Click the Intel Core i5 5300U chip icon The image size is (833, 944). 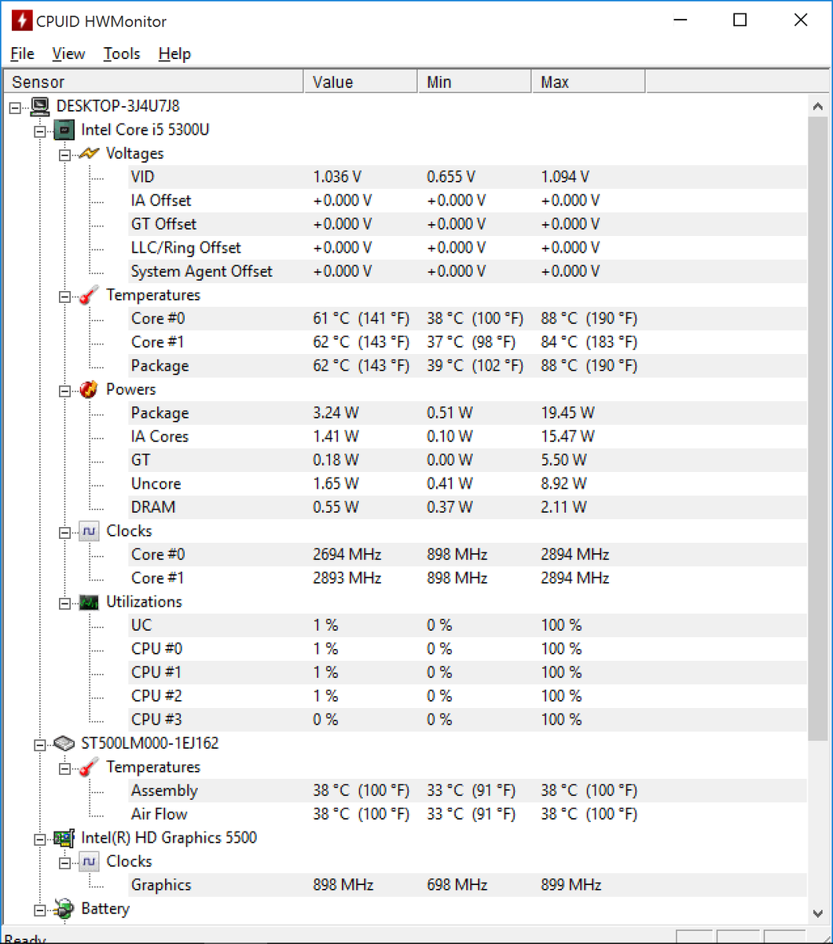[x=64, y=130]
